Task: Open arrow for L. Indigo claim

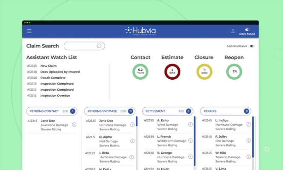Action: point(249,124)
